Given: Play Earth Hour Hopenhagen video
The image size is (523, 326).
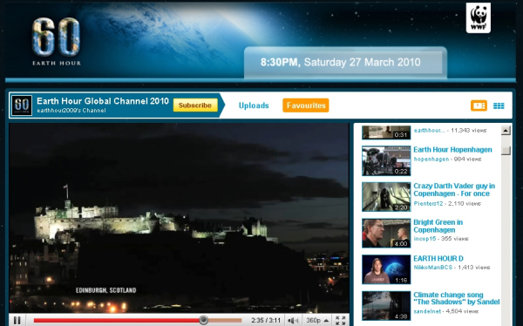Looking at the screenshot, I should [452, 149].
